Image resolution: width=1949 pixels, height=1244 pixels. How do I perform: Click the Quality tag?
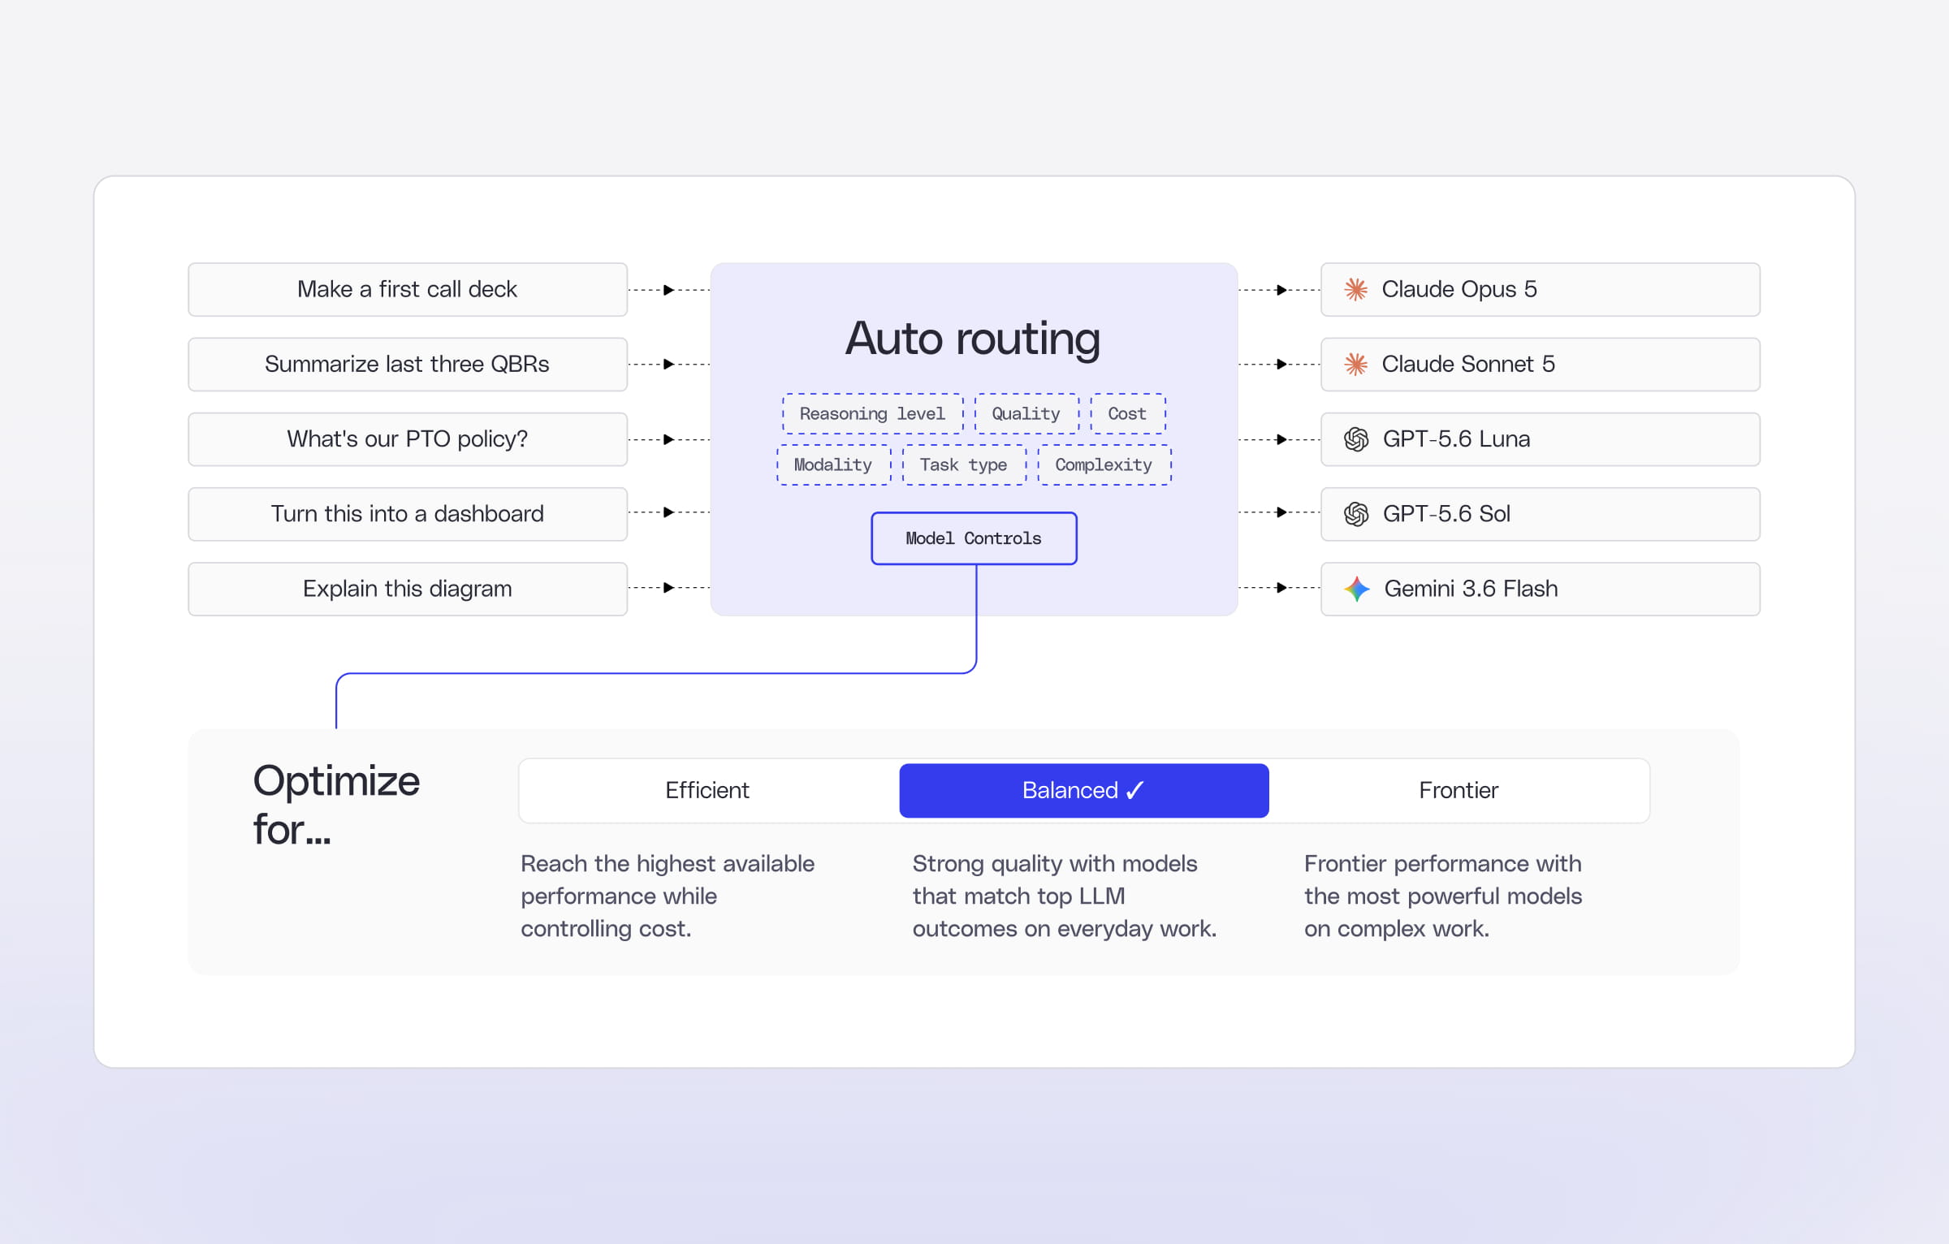(x=1026, y=414)
